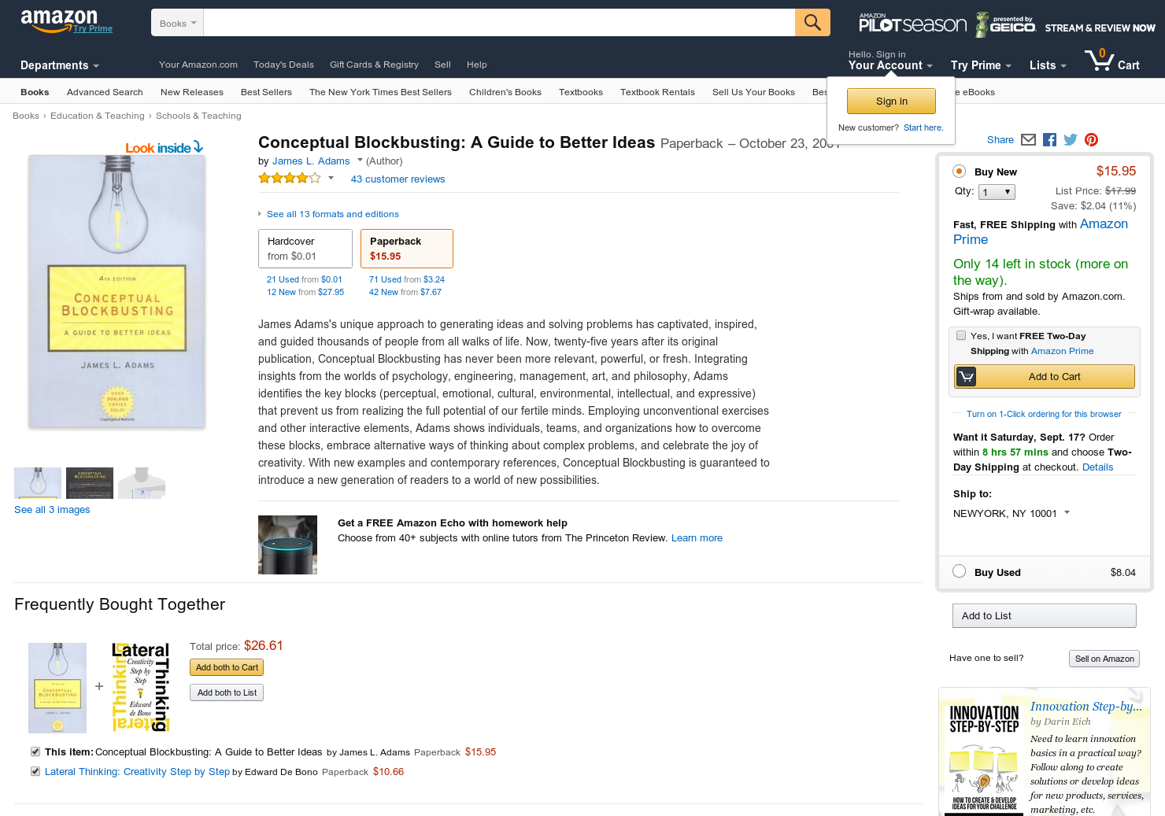The width and height of the screenshot is (1165, 816).
Task: Pin the book on Pinterest
Action: [1091, 139]
